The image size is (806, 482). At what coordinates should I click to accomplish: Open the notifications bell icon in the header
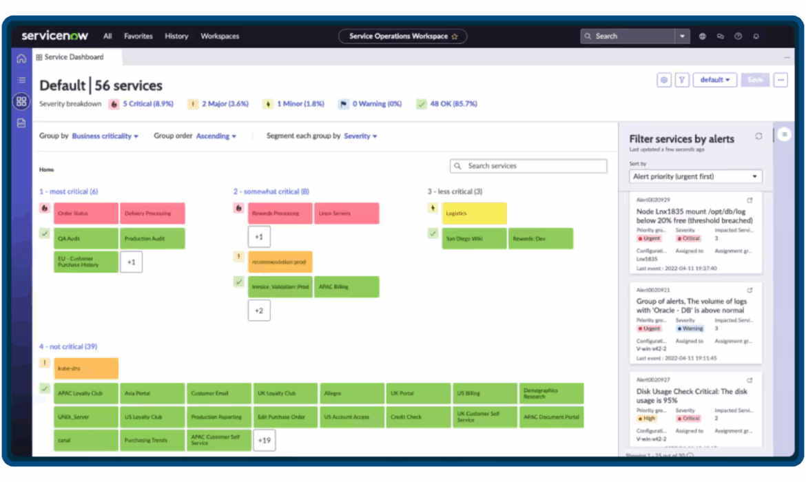pyautogui.click(x=756, y=36)
